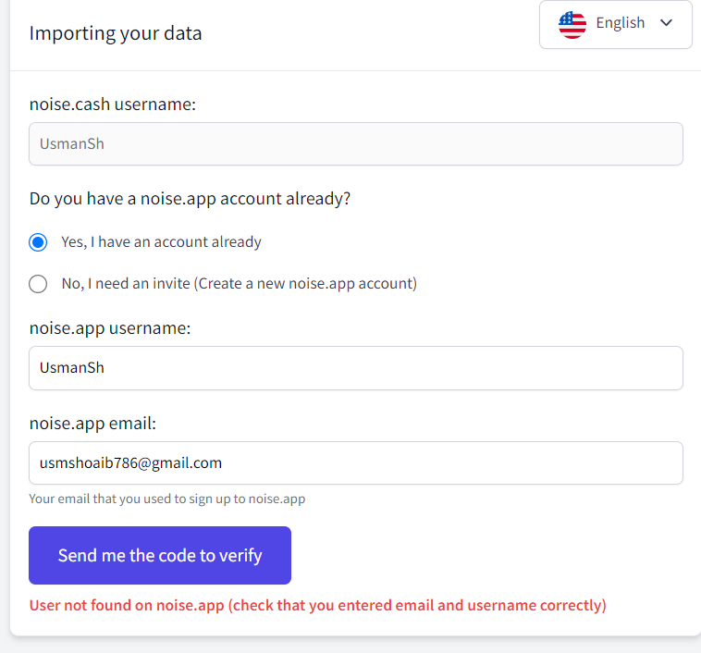
Task: Click "Send me the code to verify" button
Action: click(160, 555)
